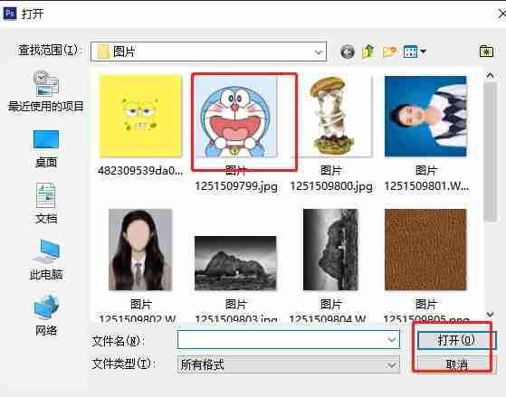Go to 桌面 location
This screenshot has width=506, height=397.
pos(46,149)
